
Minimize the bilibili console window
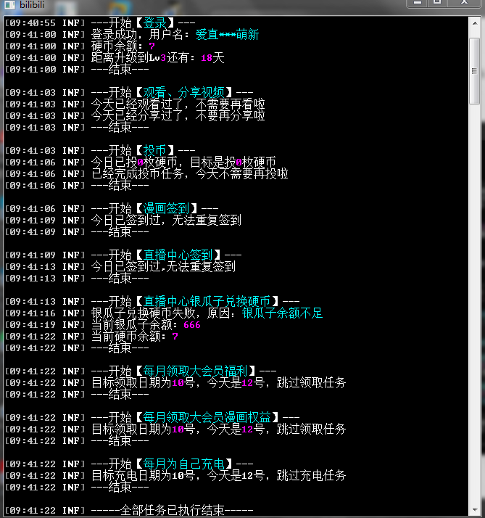pos(418,3)
